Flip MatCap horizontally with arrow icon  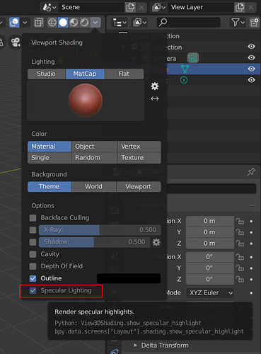[x=155, y=98]
